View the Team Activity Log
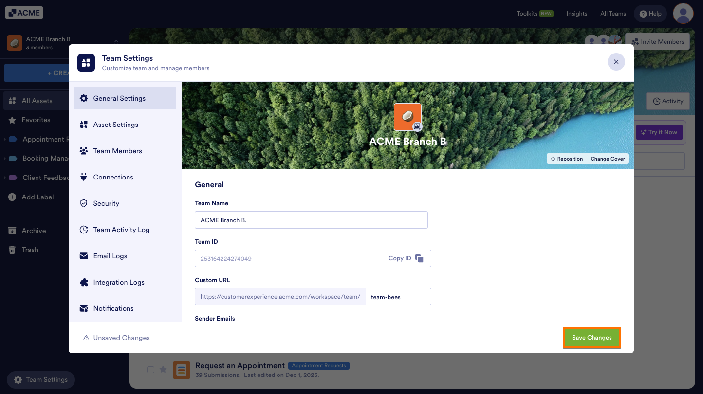Viewport: 703px width, 394px height. tap(125, 230)
